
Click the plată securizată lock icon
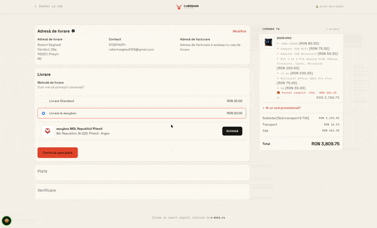317,7
